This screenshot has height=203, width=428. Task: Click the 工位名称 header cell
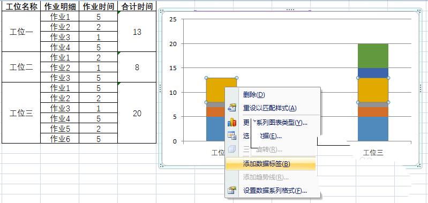[21, 6]
